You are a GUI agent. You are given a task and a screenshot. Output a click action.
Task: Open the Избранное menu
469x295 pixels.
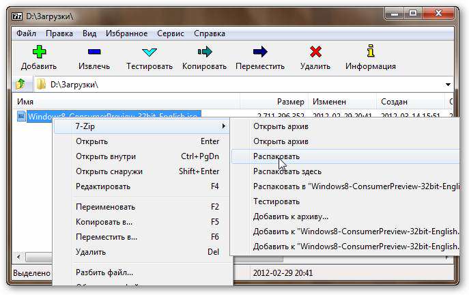tap(126, 33)
